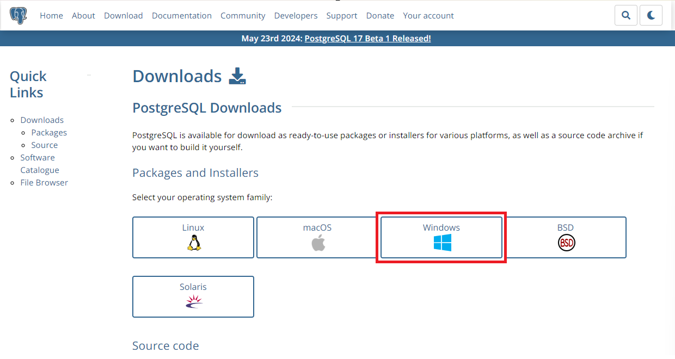Open the site search magnifier icon
Image resolution: width=675 pixels, height=359 pixels.
(x=626, y=15)
